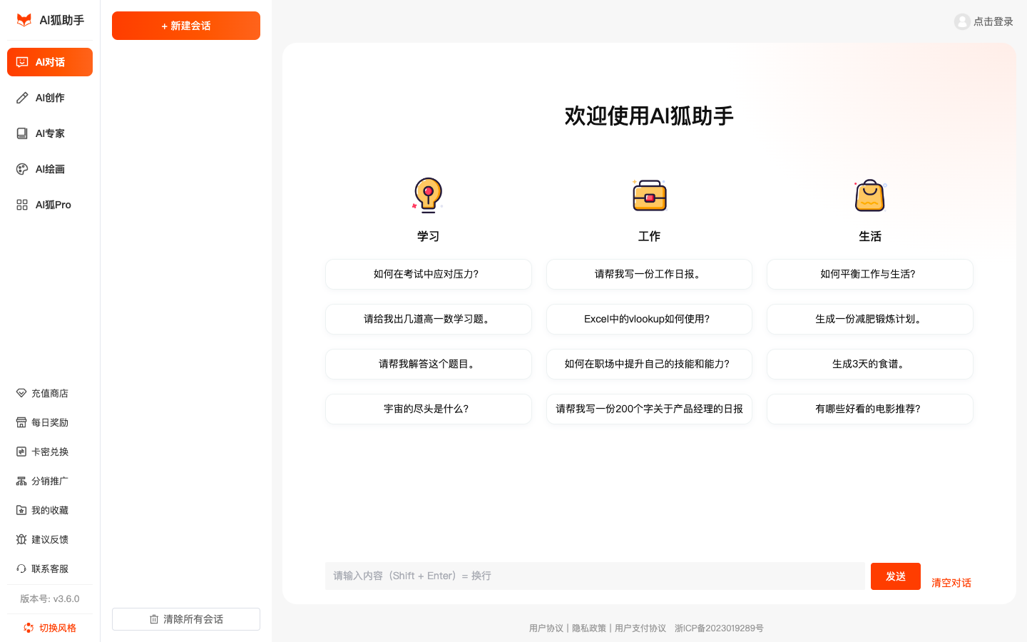Select prompt 生成3天的食谱。
The width and height of the screenshot is (1027, 642).
[870, 364]
